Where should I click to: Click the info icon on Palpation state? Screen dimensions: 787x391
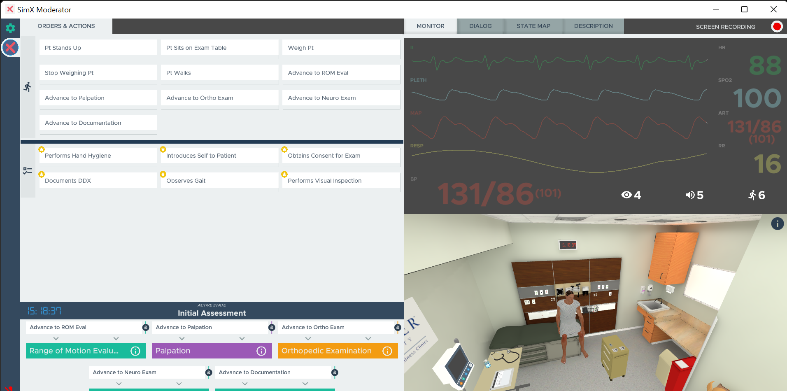pos(261,351)
